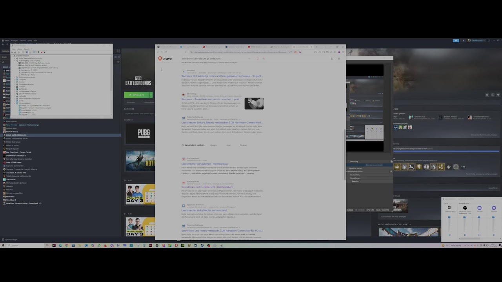This screenshot has width=502, height=282.
Task: Open Hilfe menu in Steam
Action: [x=35, y=40]
